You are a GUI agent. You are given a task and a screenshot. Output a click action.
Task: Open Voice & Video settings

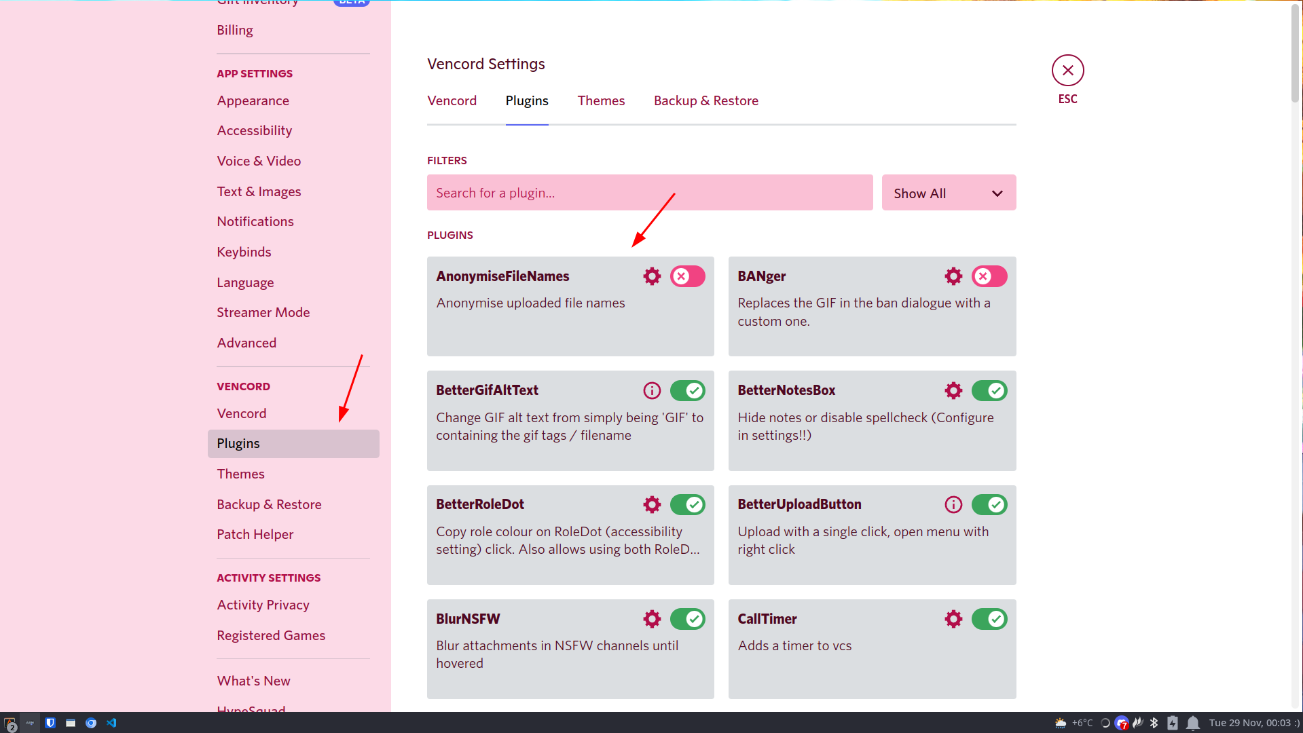293,161
